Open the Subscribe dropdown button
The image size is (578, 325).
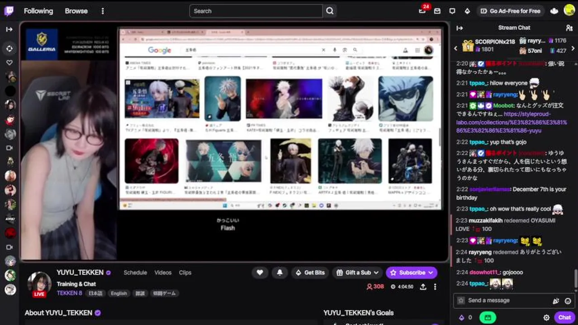click(x=411, y=273)
